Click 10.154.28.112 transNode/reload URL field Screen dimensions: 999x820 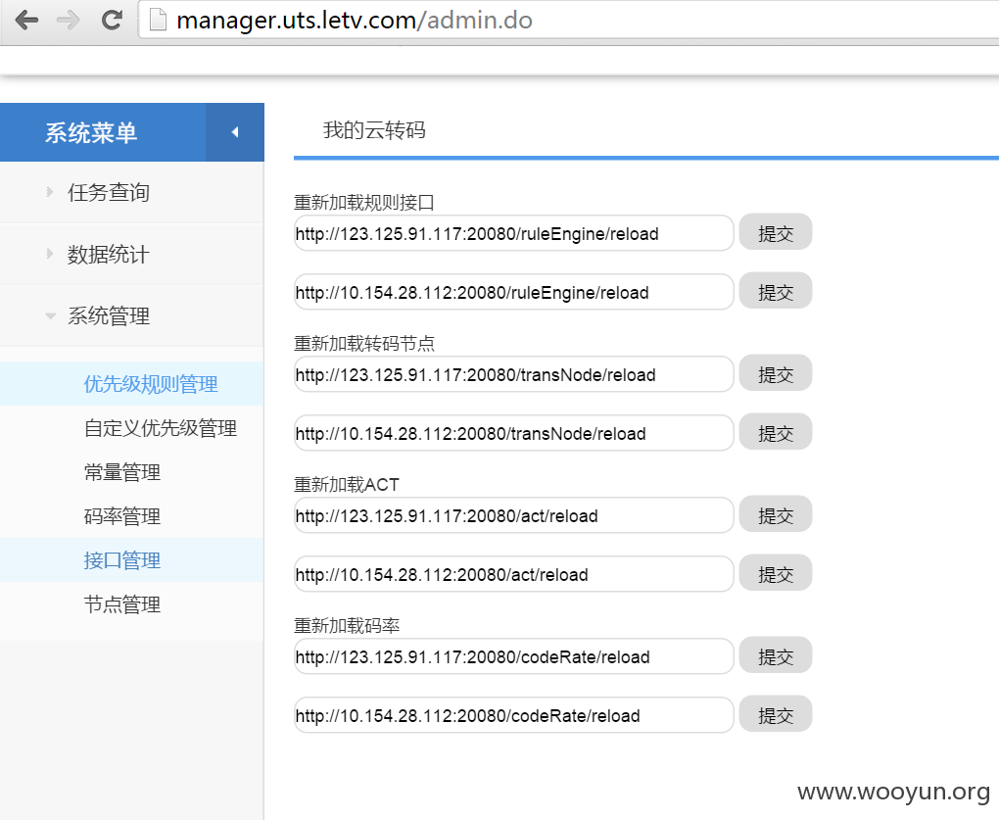click(513, 433)
